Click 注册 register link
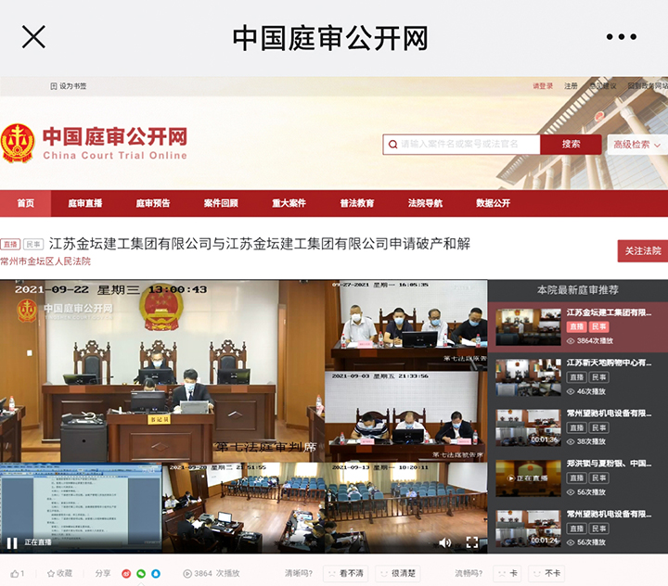 pyautogui.click(x=571, y=86)
